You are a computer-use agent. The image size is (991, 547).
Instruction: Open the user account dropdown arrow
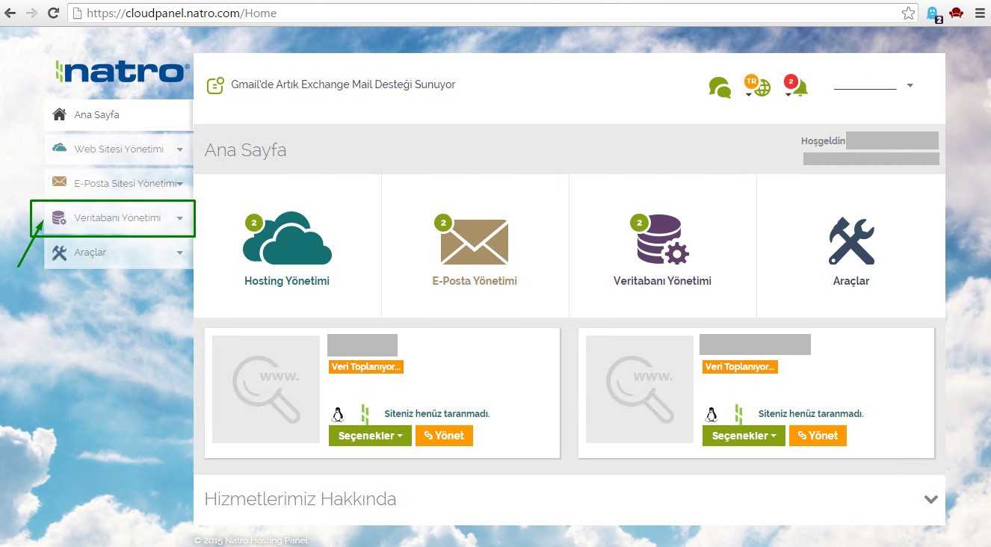click(910, 86)
